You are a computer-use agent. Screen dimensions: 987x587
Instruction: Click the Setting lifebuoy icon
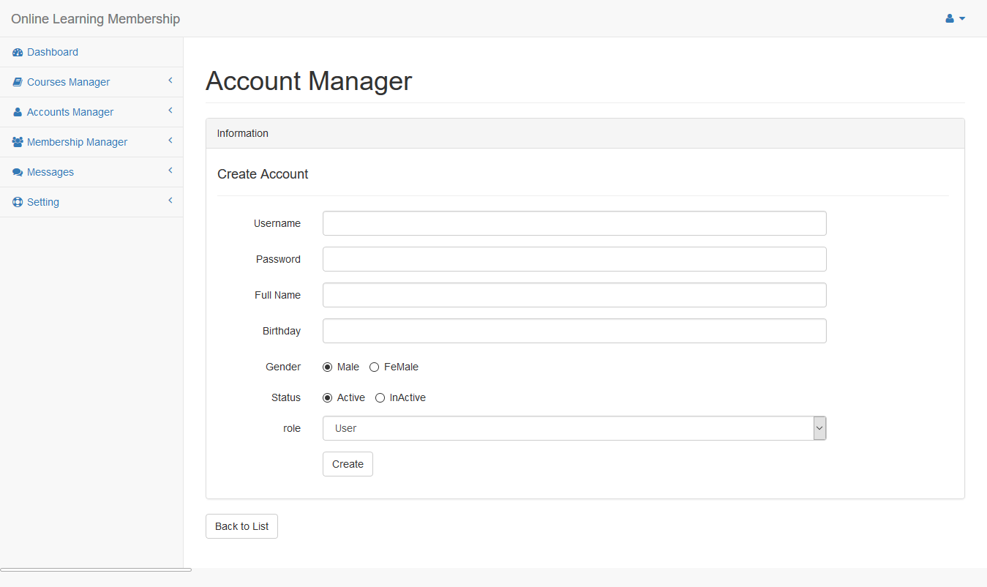[18, 203]
